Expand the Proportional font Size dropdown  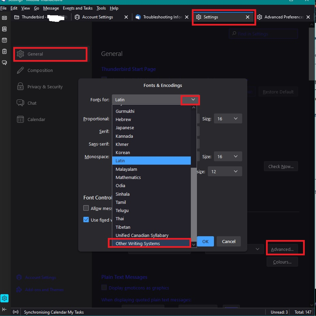(228, 119)
